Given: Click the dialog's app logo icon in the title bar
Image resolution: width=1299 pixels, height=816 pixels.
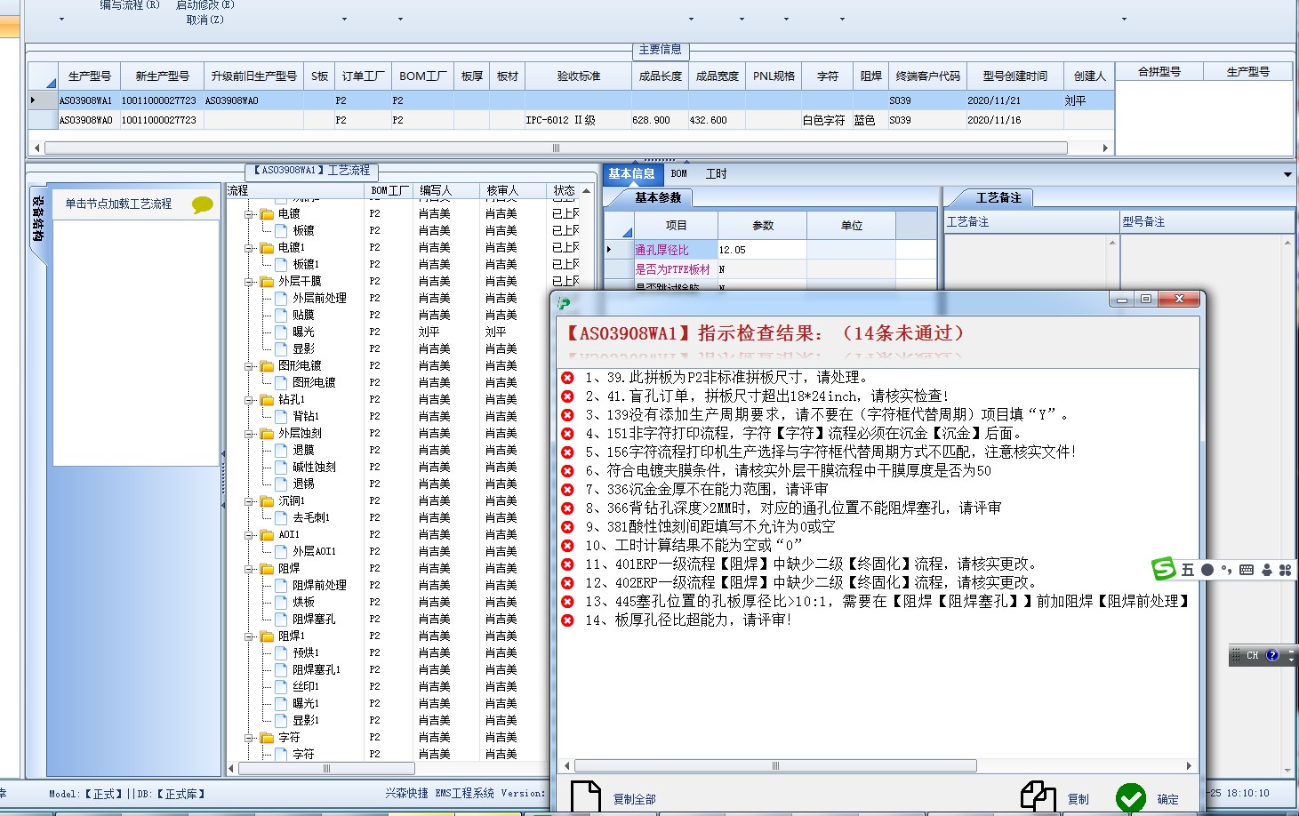Looking at the screenshot, I should 564,303.
